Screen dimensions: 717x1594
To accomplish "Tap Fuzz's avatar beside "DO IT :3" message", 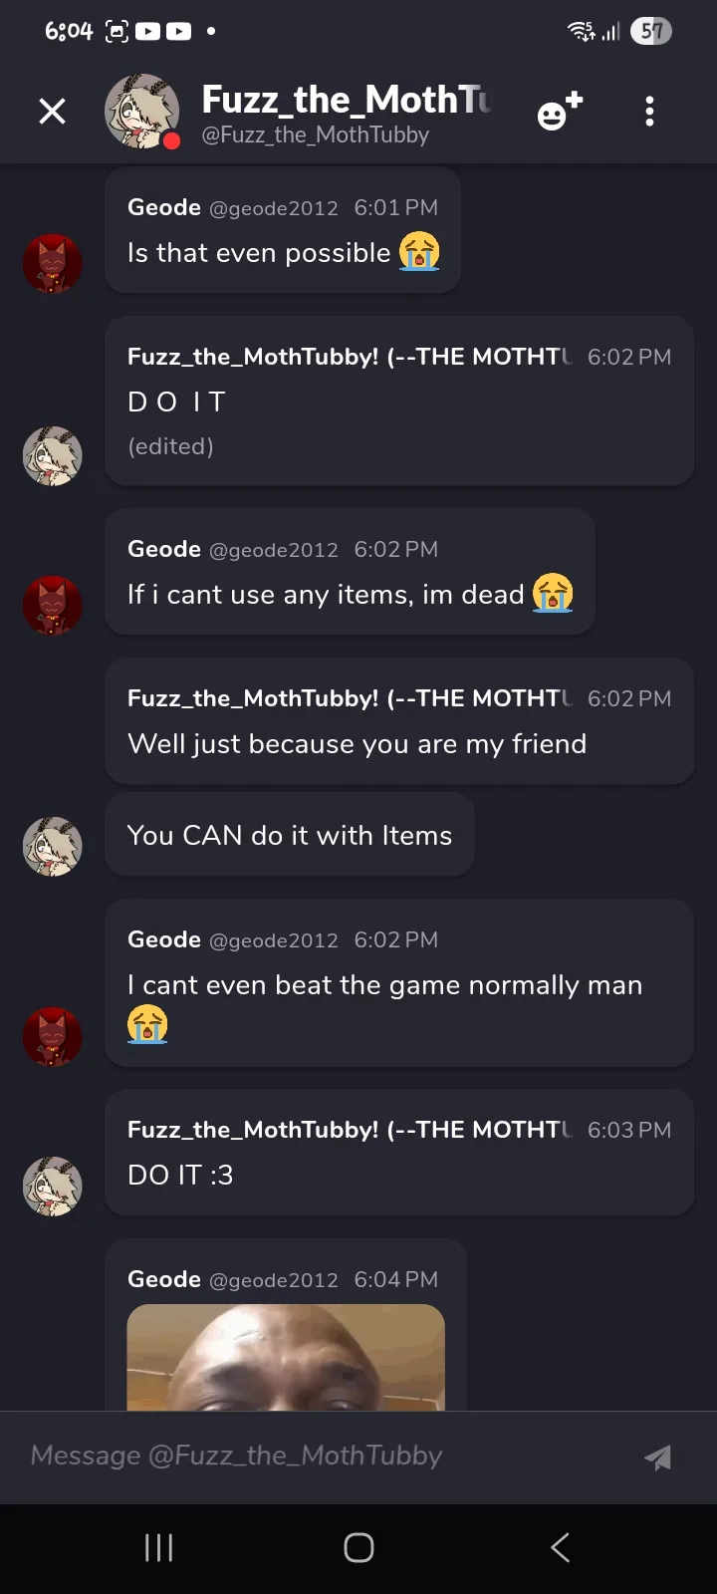I will click(52, 1187).
